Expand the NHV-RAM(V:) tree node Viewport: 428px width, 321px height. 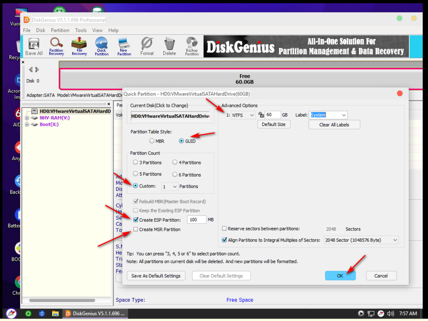click(27, 118)
